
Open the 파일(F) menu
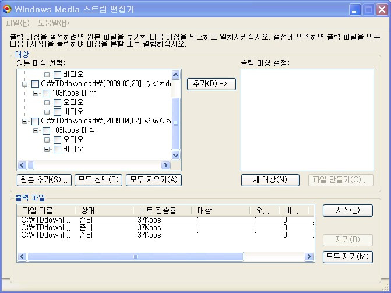pos(17,23)
